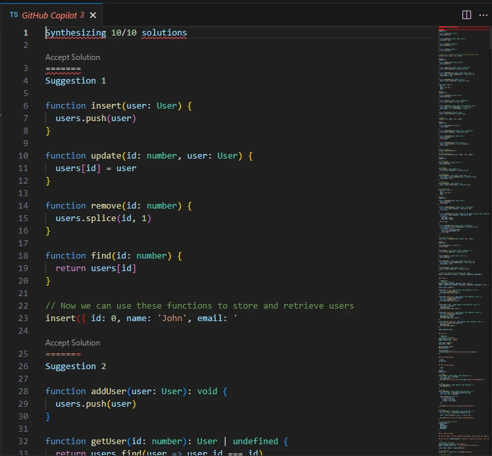The image size is (492, 456).
Task: Accept Solution for Suggestion 2
Action: (72, 343)
